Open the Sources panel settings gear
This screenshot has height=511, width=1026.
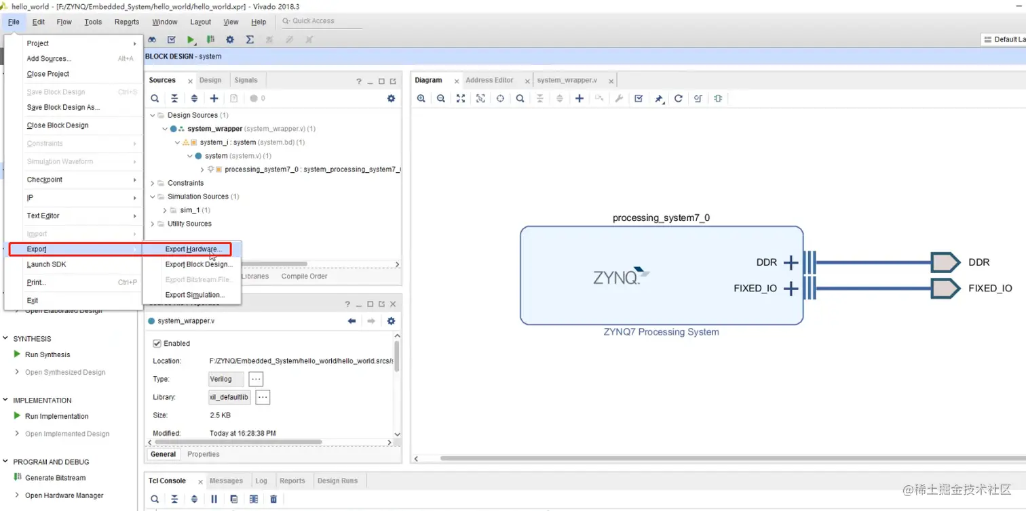[391, 98]
